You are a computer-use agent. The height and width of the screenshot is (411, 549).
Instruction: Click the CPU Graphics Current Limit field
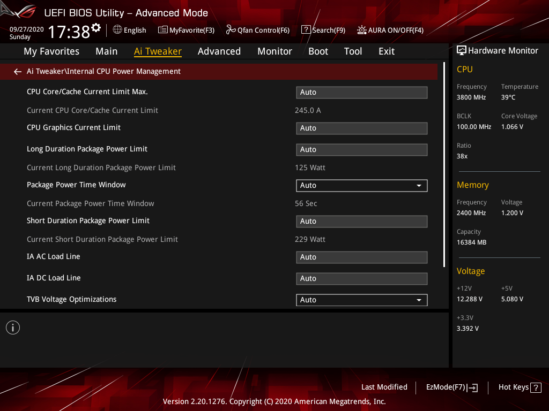[x=362, y=128]
